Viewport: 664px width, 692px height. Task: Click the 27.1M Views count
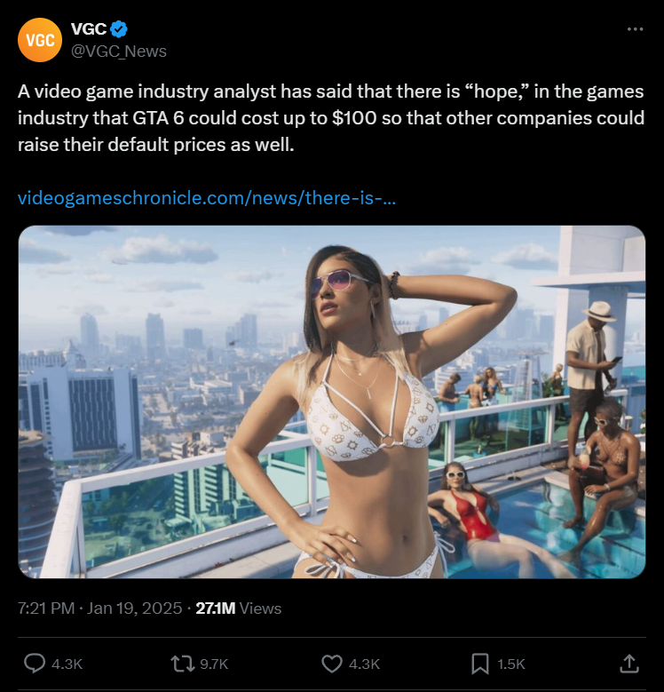(x=238, y=608)
